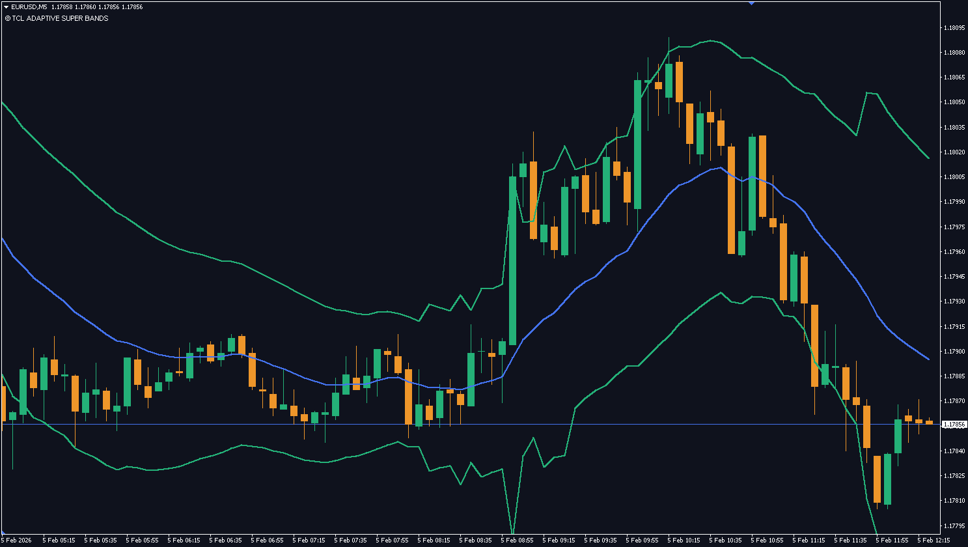Image resolution: width=968 pixels, height=547 pixels.
Task: Click the TCL ADAPTIVE SUPER BANDS label
Action: click(60, 18)
